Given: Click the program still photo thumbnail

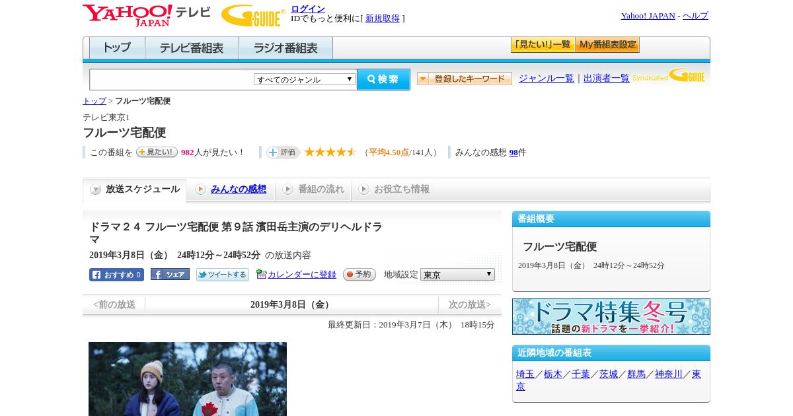Looking at the screenshot, I should [188, 379].
